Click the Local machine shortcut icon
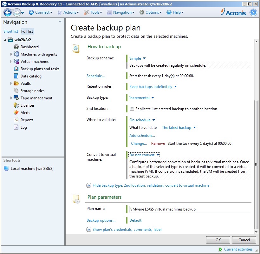 coord(6,168)
